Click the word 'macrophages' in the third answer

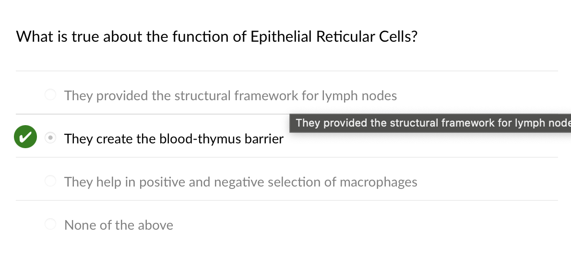[x=378, y=182]
